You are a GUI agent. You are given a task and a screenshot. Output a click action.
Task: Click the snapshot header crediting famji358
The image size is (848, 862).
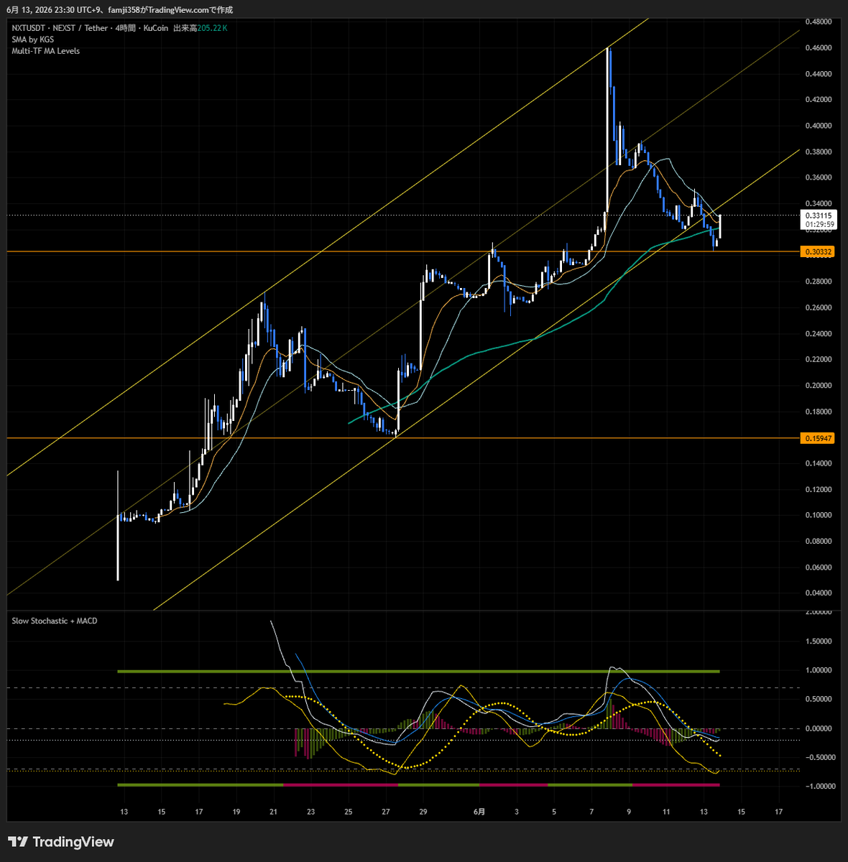tap(120, 10)
